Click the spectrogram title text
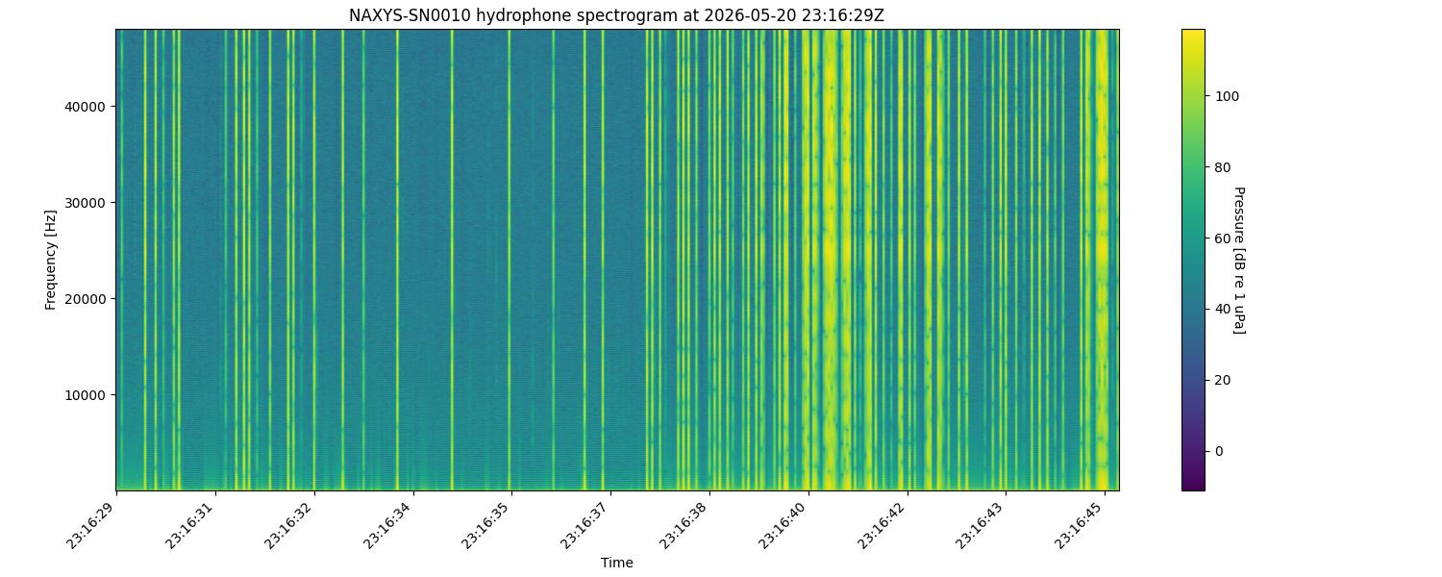 pyautogui.click(x=616, y=15)
